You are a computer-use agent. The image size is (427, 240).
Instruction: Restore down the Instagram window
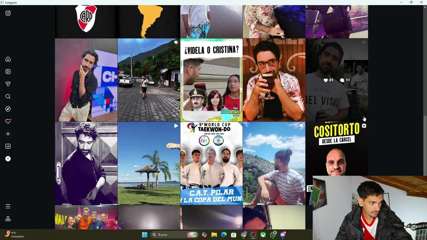click(411, 2)
